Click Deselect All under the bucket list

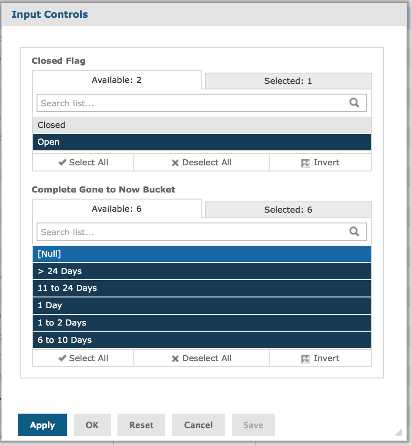201,358
